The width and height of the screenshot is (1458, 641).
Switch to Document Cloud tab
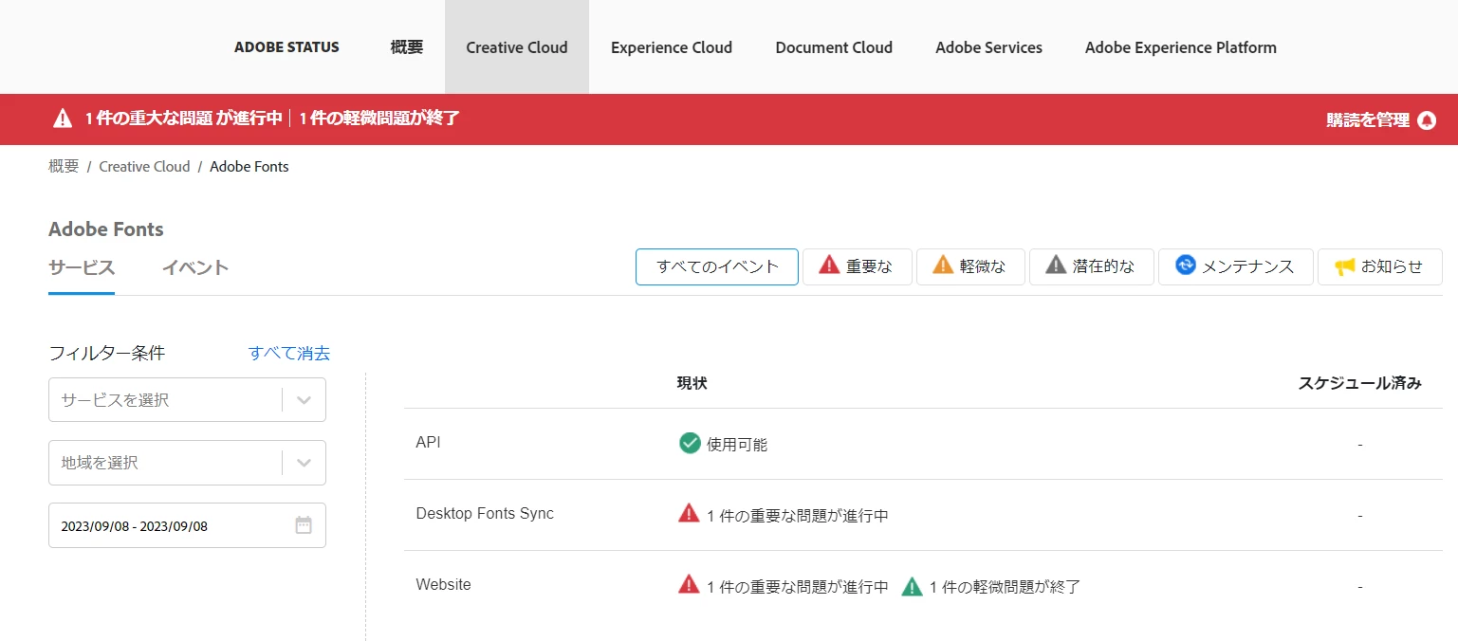coord(834,47)
